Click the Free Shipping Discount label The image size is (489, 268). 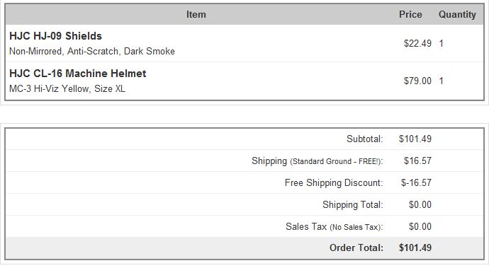pos(334,182)
